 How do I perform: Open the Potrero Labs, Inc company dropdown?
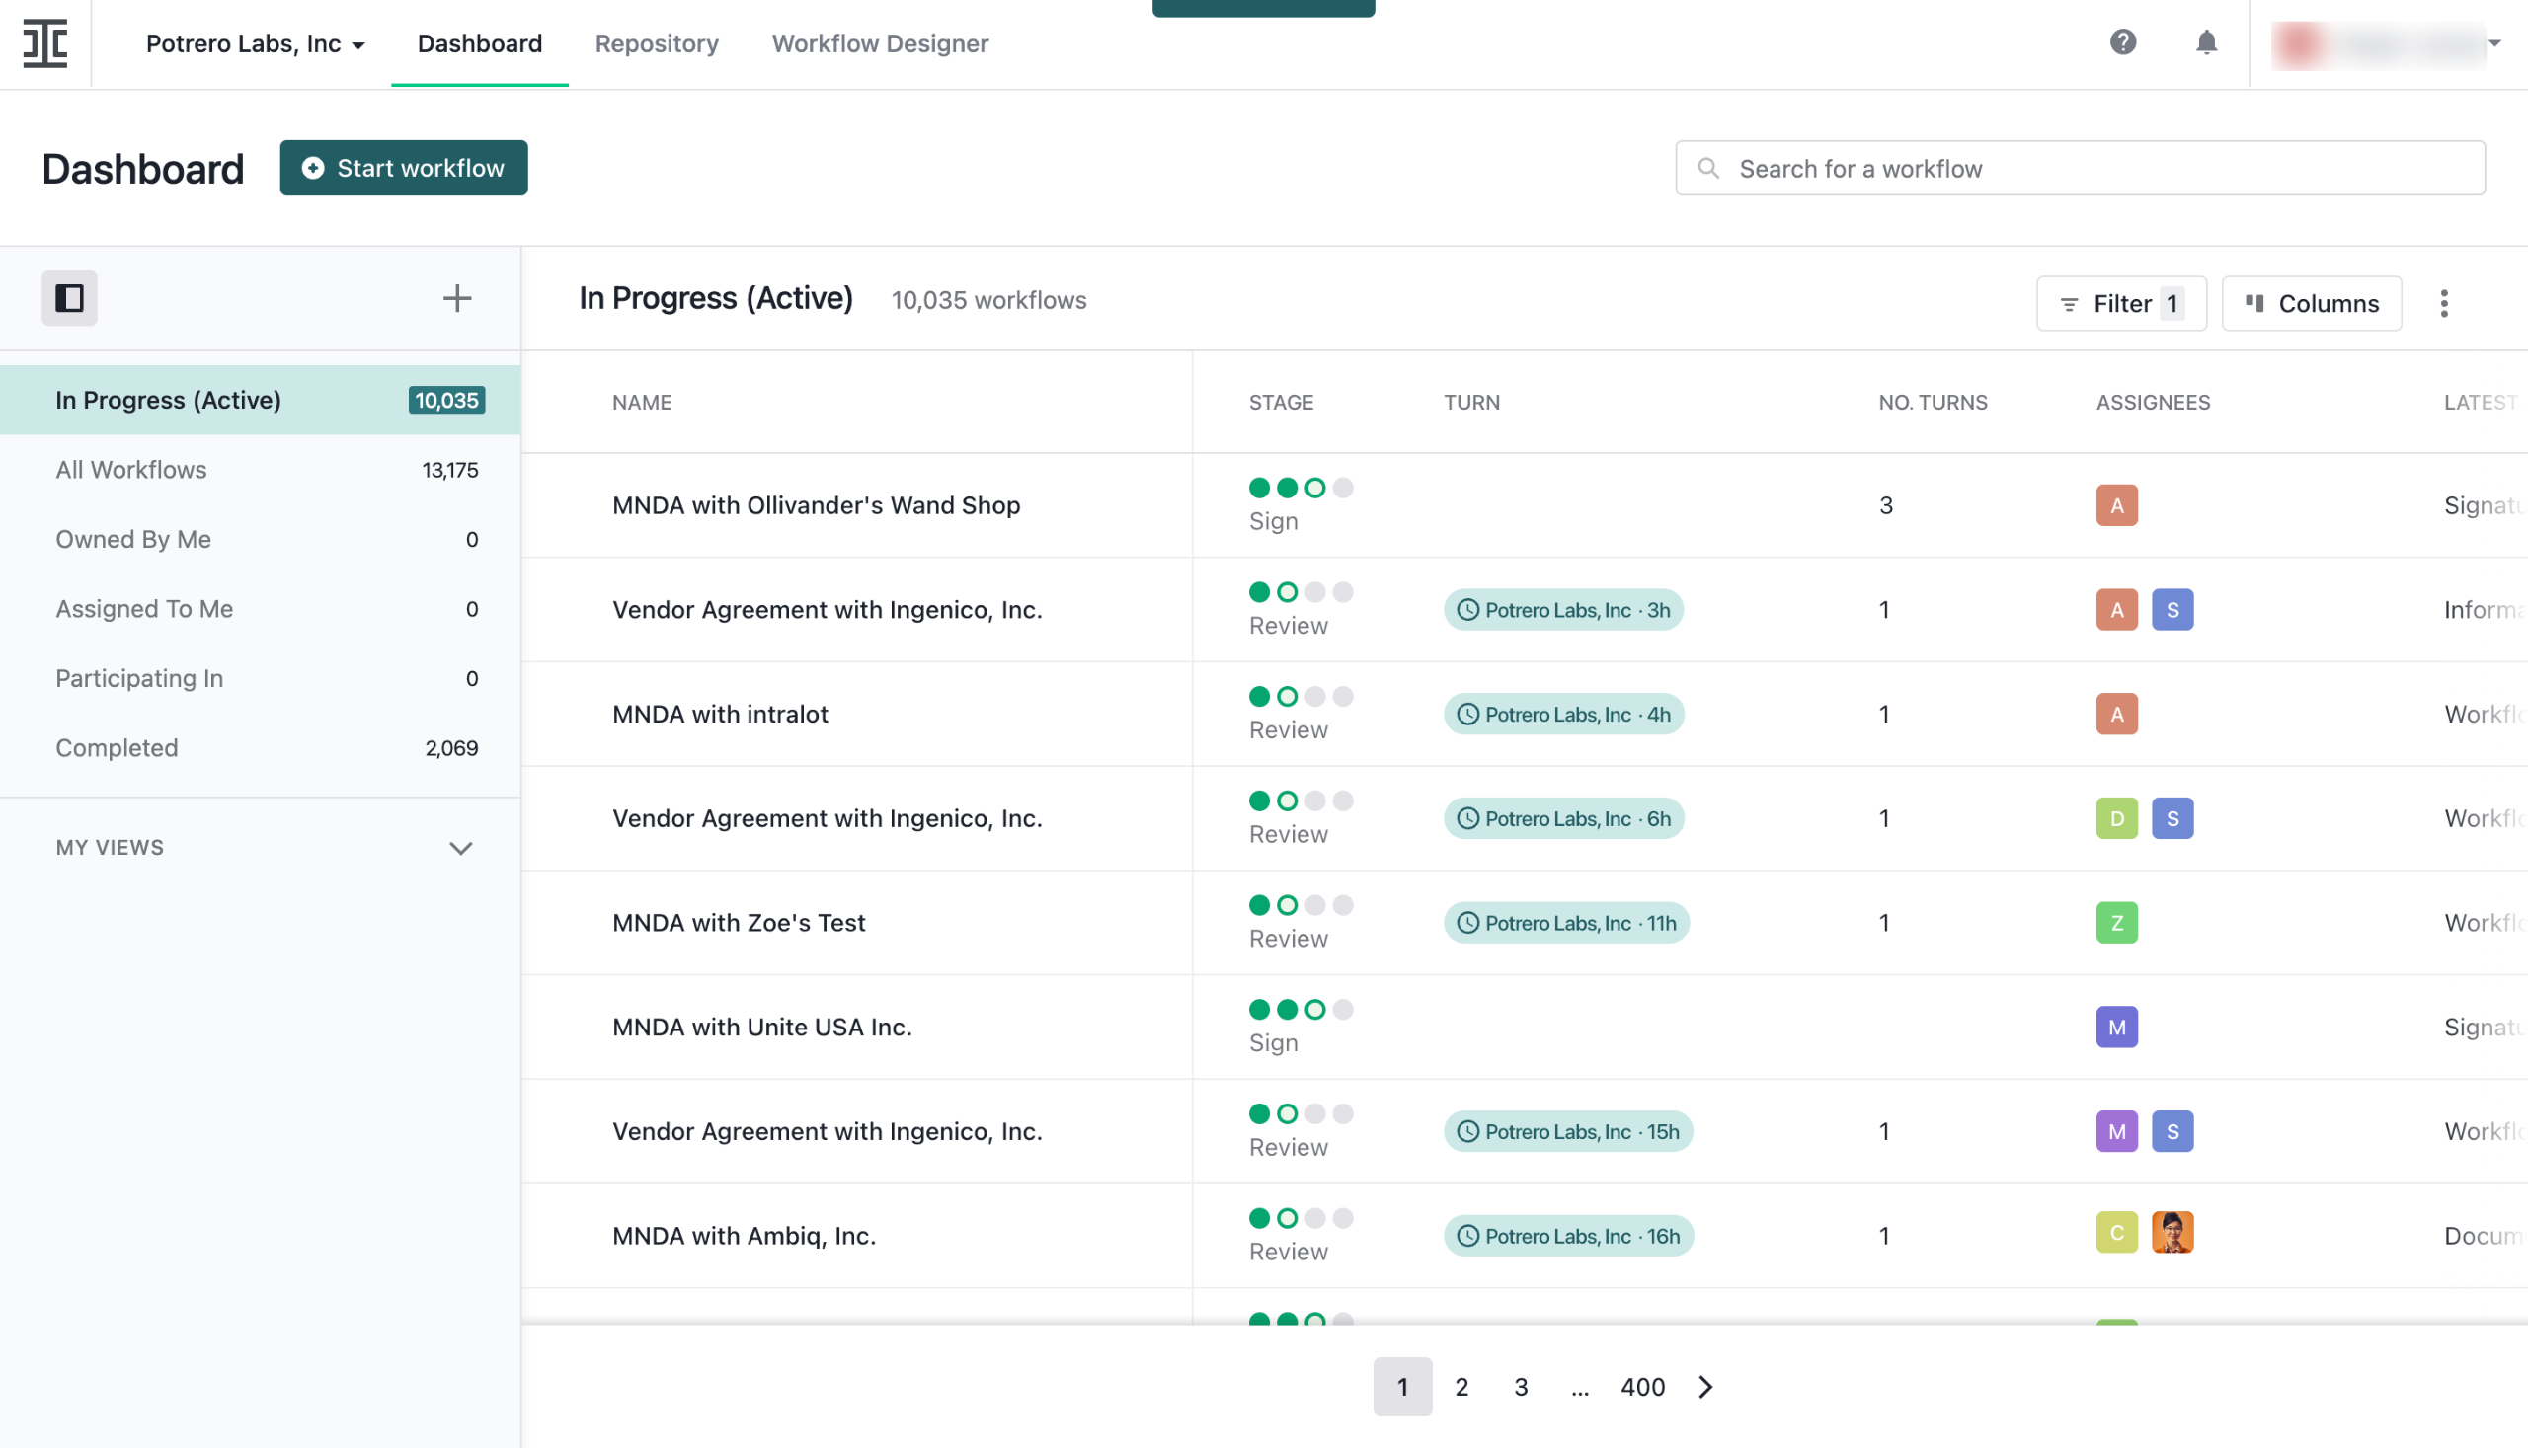click(x=256, y=43)
